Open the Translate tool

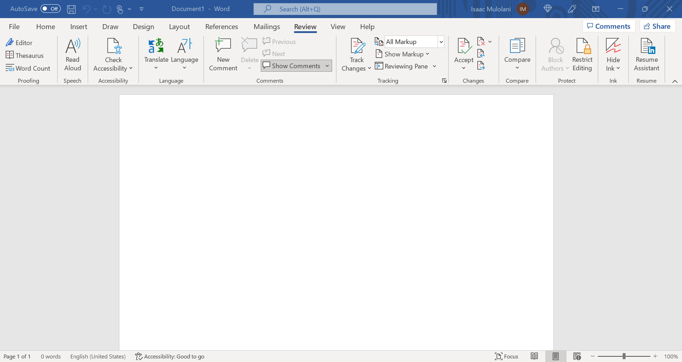click(156, 54)
